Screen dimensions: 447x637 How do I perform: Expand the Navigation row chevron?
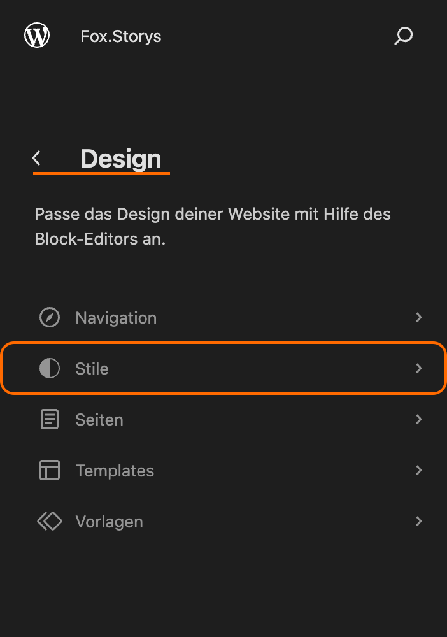coord(418,317)
